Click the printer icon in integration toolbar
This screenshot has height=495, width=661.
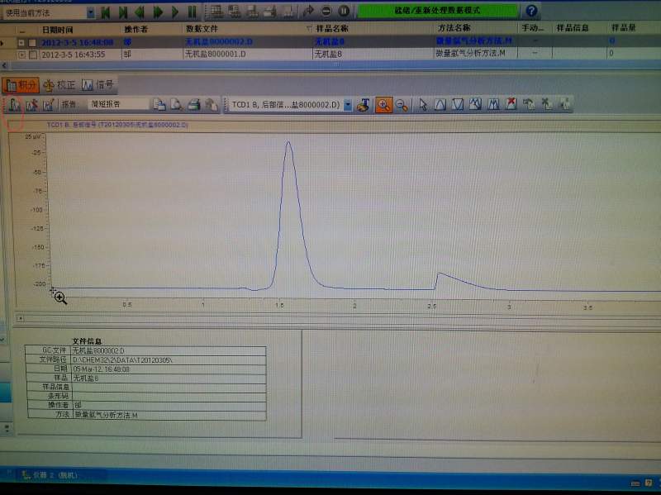(x=194, y=105)
